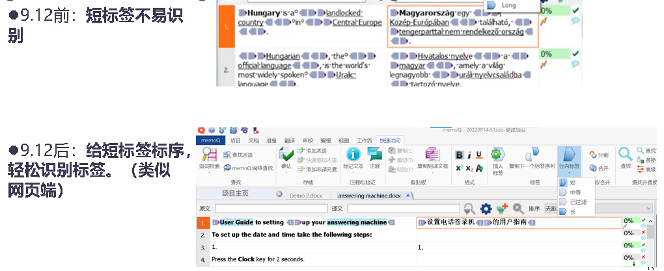The image size is (664, 271).
Task: Click the clear filter magnifier X icon
Action: coord(518,209)
